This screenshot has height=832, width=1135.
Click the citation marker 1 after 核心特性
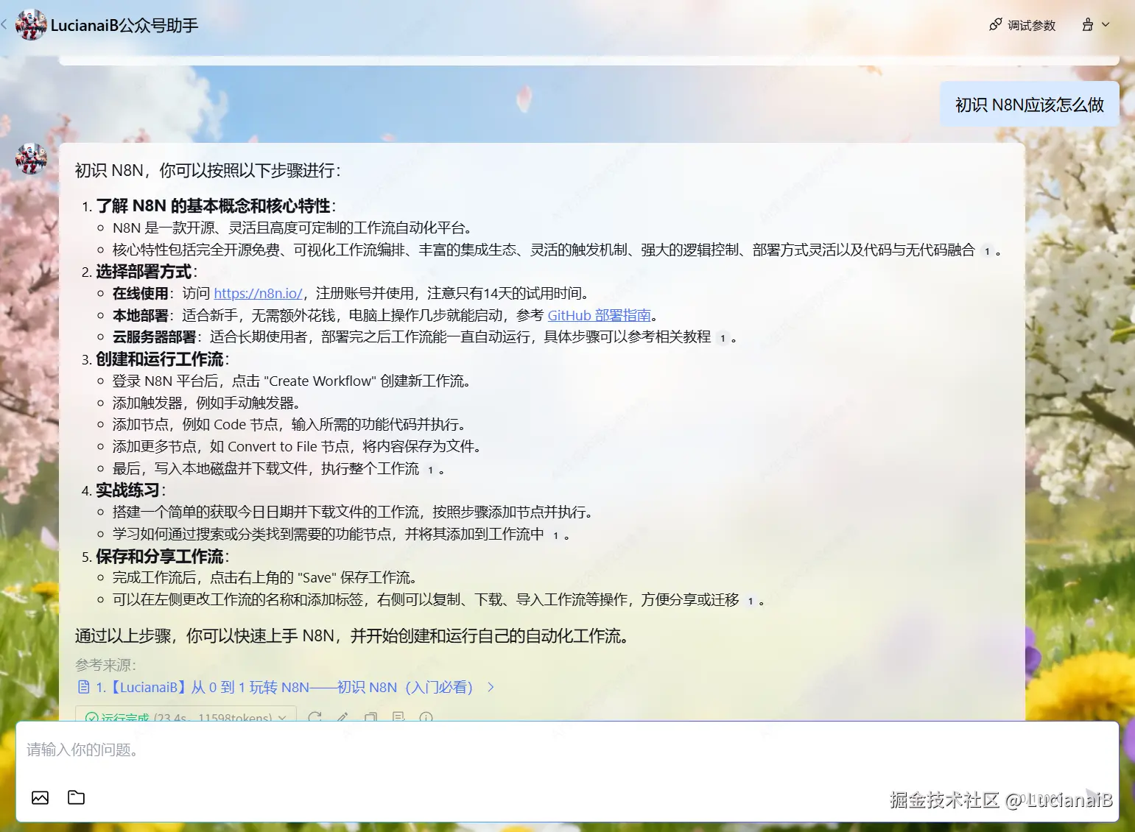click(987, 250)
